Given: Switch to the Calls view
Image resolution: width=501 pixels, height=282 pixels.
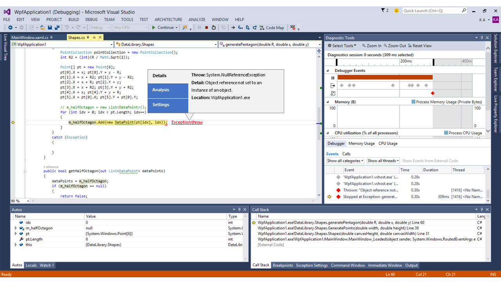Looking at the screenshot, I should pos(346,154).
